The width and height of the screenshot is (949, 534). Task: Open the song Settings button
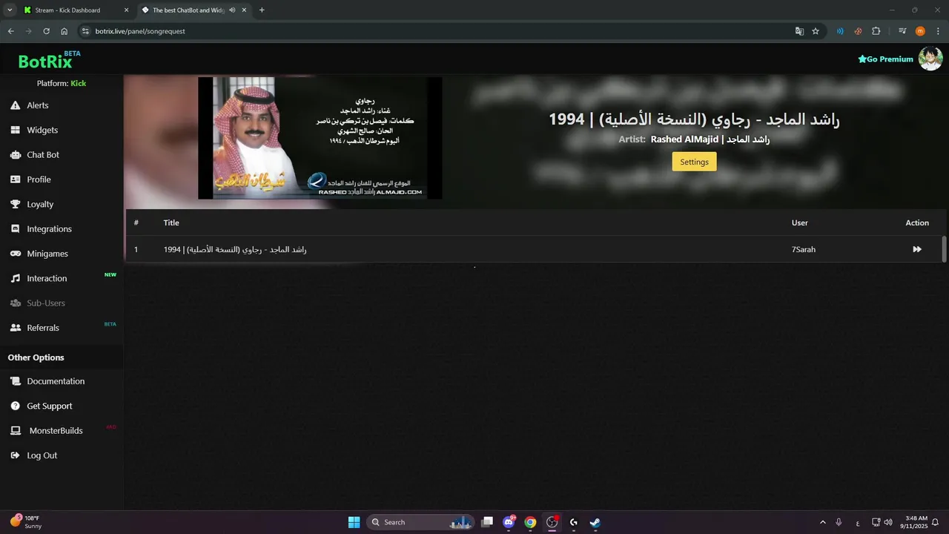tap(694, 162)
